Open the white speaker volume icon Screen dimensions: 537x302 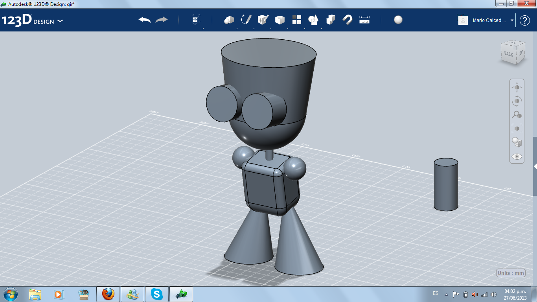494,294
